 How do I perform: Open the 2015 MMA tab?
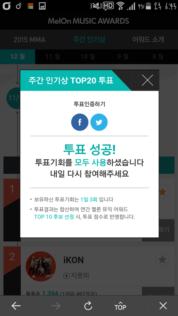click(29, 40)
